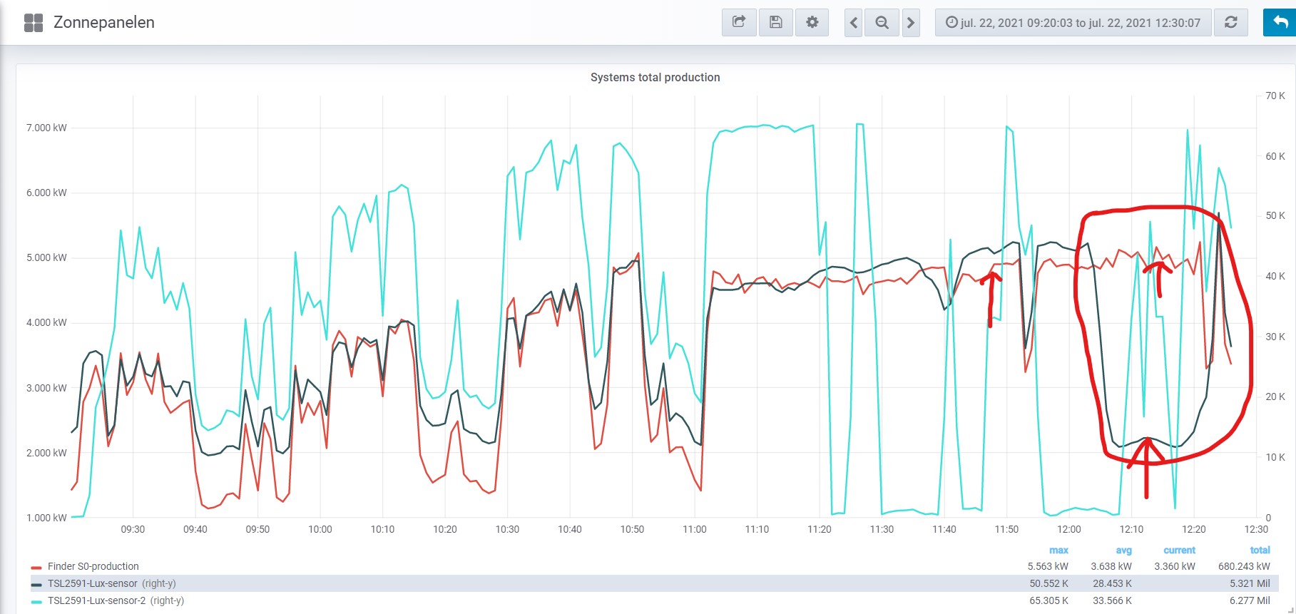The height and width of the screenshot is (614, 1296).
Task: Click the 5.321 Mil total value
Action: pos(1250,583)
